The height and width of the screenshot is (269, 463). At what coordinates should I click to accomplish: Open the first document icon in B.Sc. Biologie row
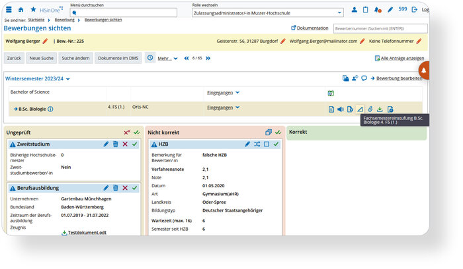click(x=331, y=109)
